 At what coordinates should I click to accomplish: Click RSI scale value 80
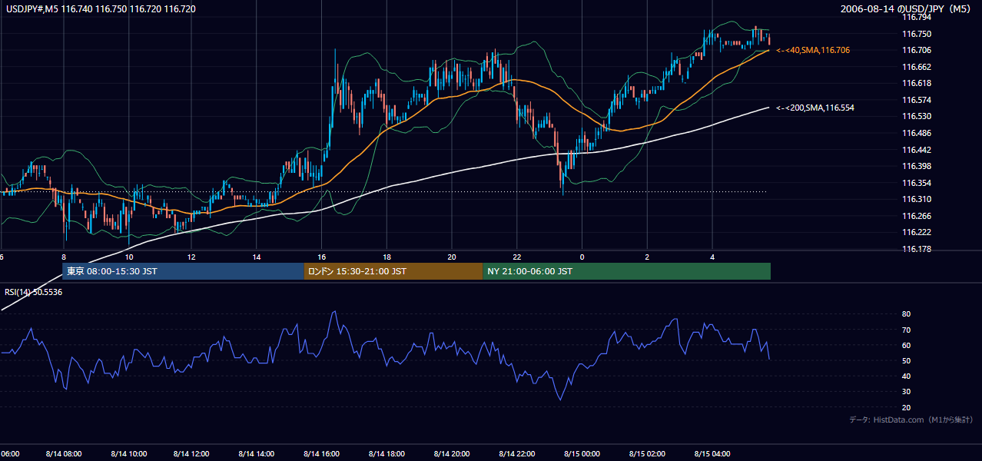906,314
